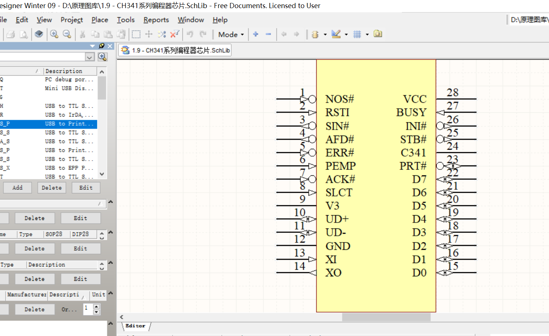Select the highlighted USB to Print row
Viewport: 549px width, 336px height.
[x=48, y=124]
